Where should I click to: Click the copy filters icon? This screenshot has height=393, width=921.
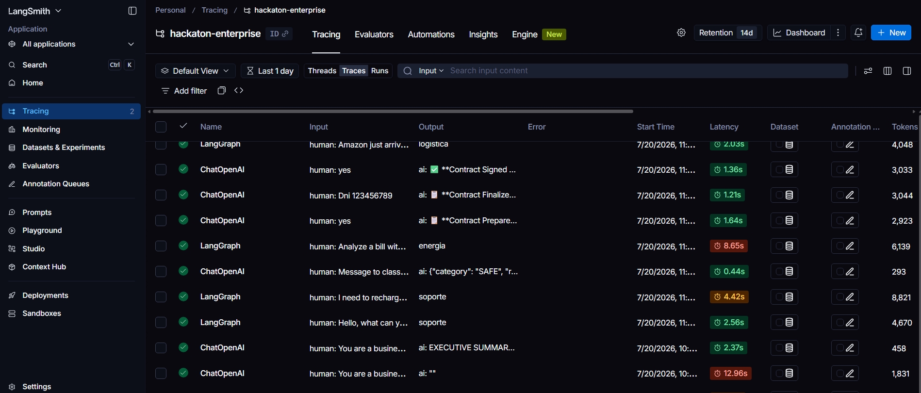coord(222,91)
